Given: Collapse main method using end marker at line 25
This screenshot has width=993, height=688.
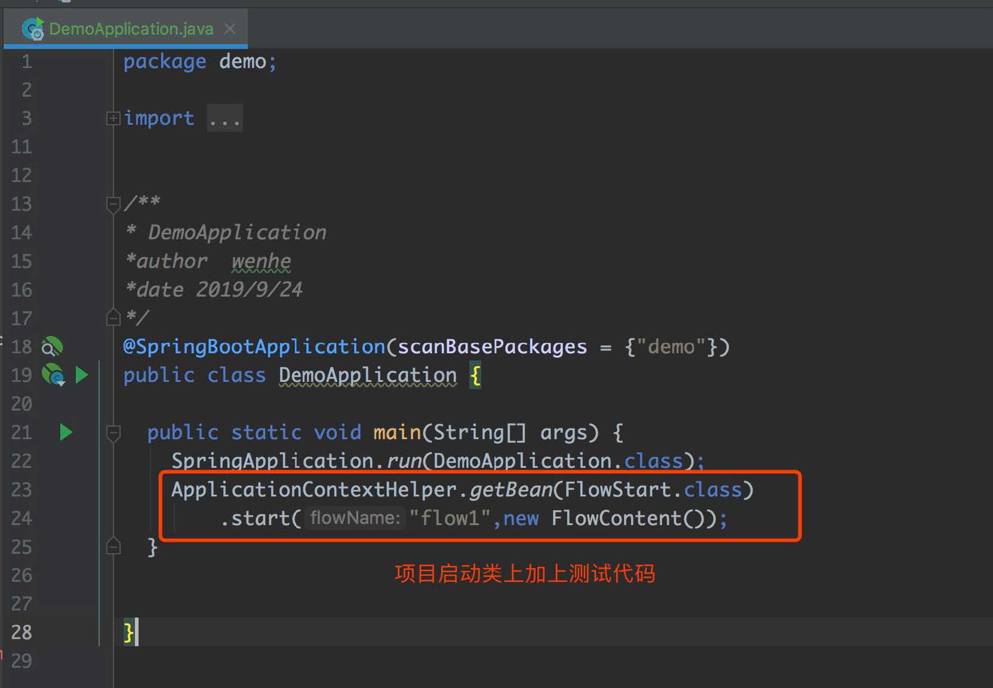Looking at the screenshot, I should [x=113, y=546].
